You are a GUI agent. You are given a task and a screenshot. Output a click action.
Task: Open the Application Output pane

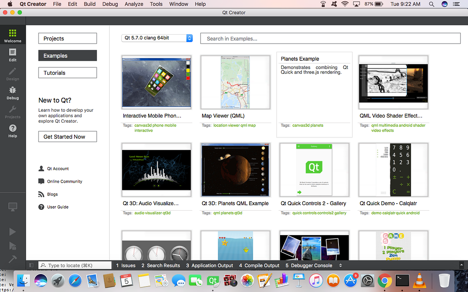click(x=209, y=265)
